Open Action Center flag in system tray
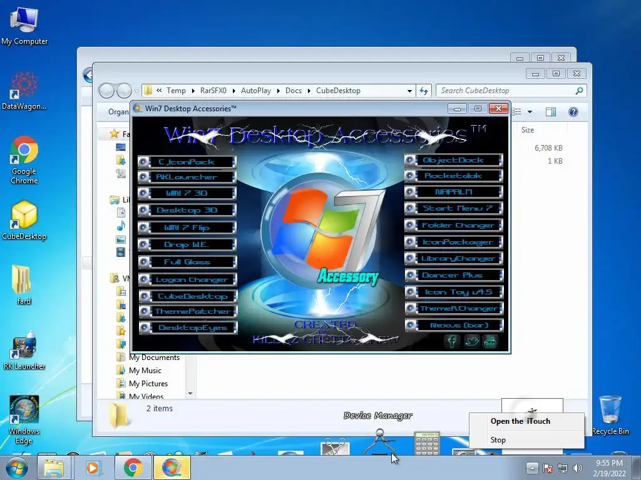 click(x=548, y=468)
